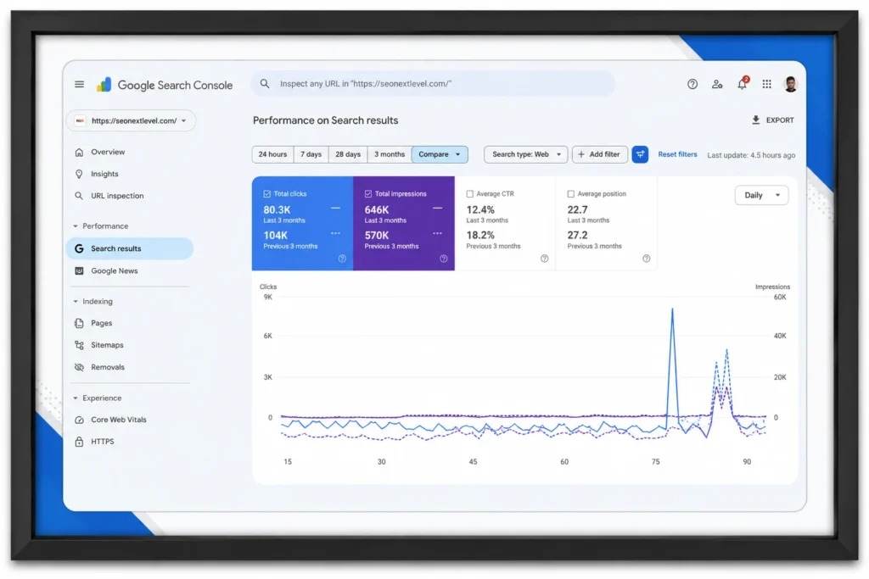The image size is (869, 579).
Task: Uncheck the Total clicks checkbox
Action: coord(267,194)
